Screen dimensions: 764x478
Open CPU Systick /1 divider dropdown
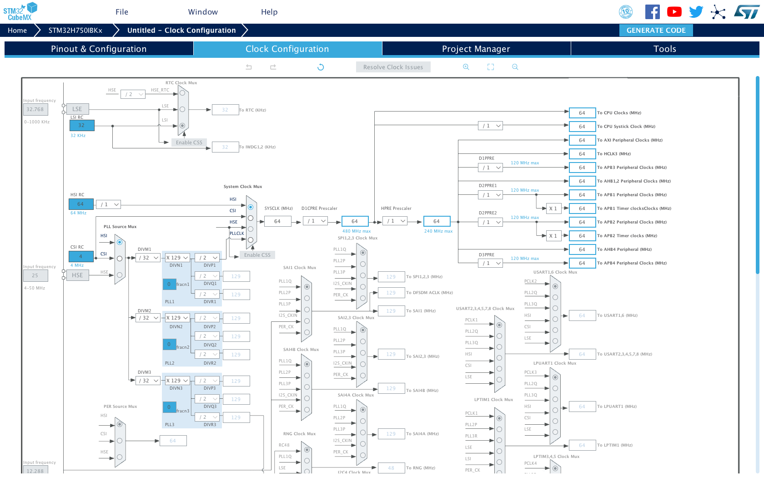[490, 126]
